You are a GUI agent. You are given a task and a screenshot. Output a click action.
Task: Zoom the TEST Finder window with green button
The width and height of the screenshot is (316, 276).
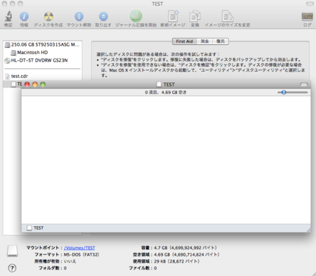[43, 84]
